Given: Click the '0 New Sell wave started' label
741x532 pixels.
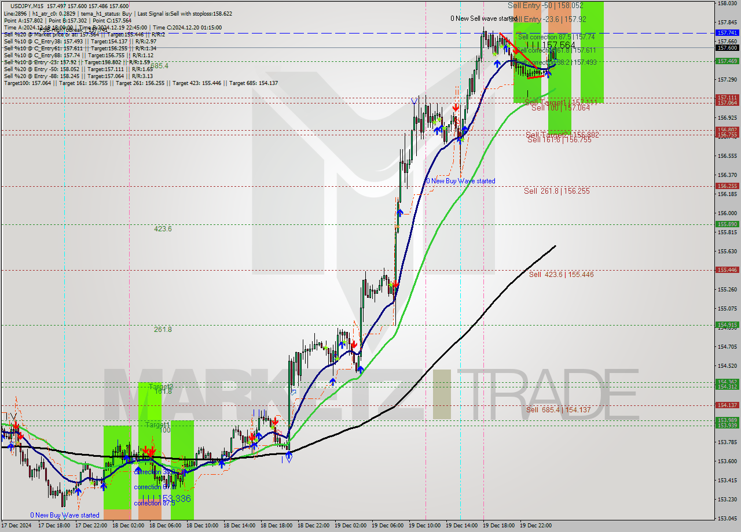Looking at the screenshot, I should point(483,19).
